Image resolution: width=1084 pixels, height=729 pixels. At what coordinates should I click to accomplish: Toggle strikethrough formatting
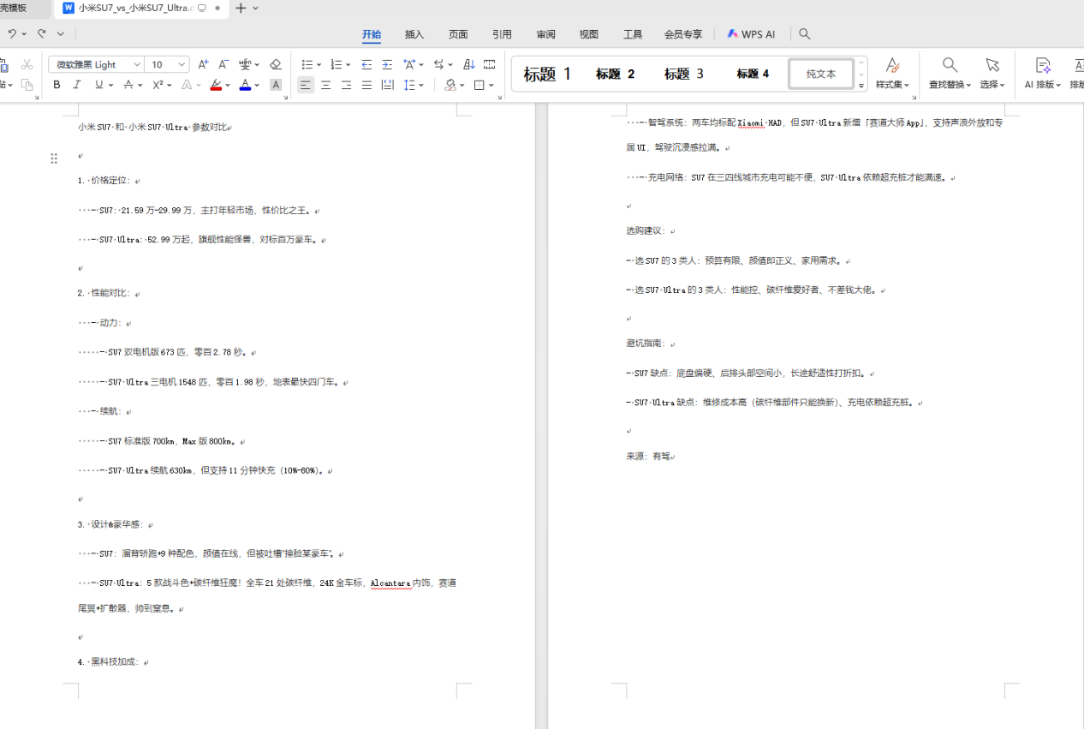[x=128, y=85]
